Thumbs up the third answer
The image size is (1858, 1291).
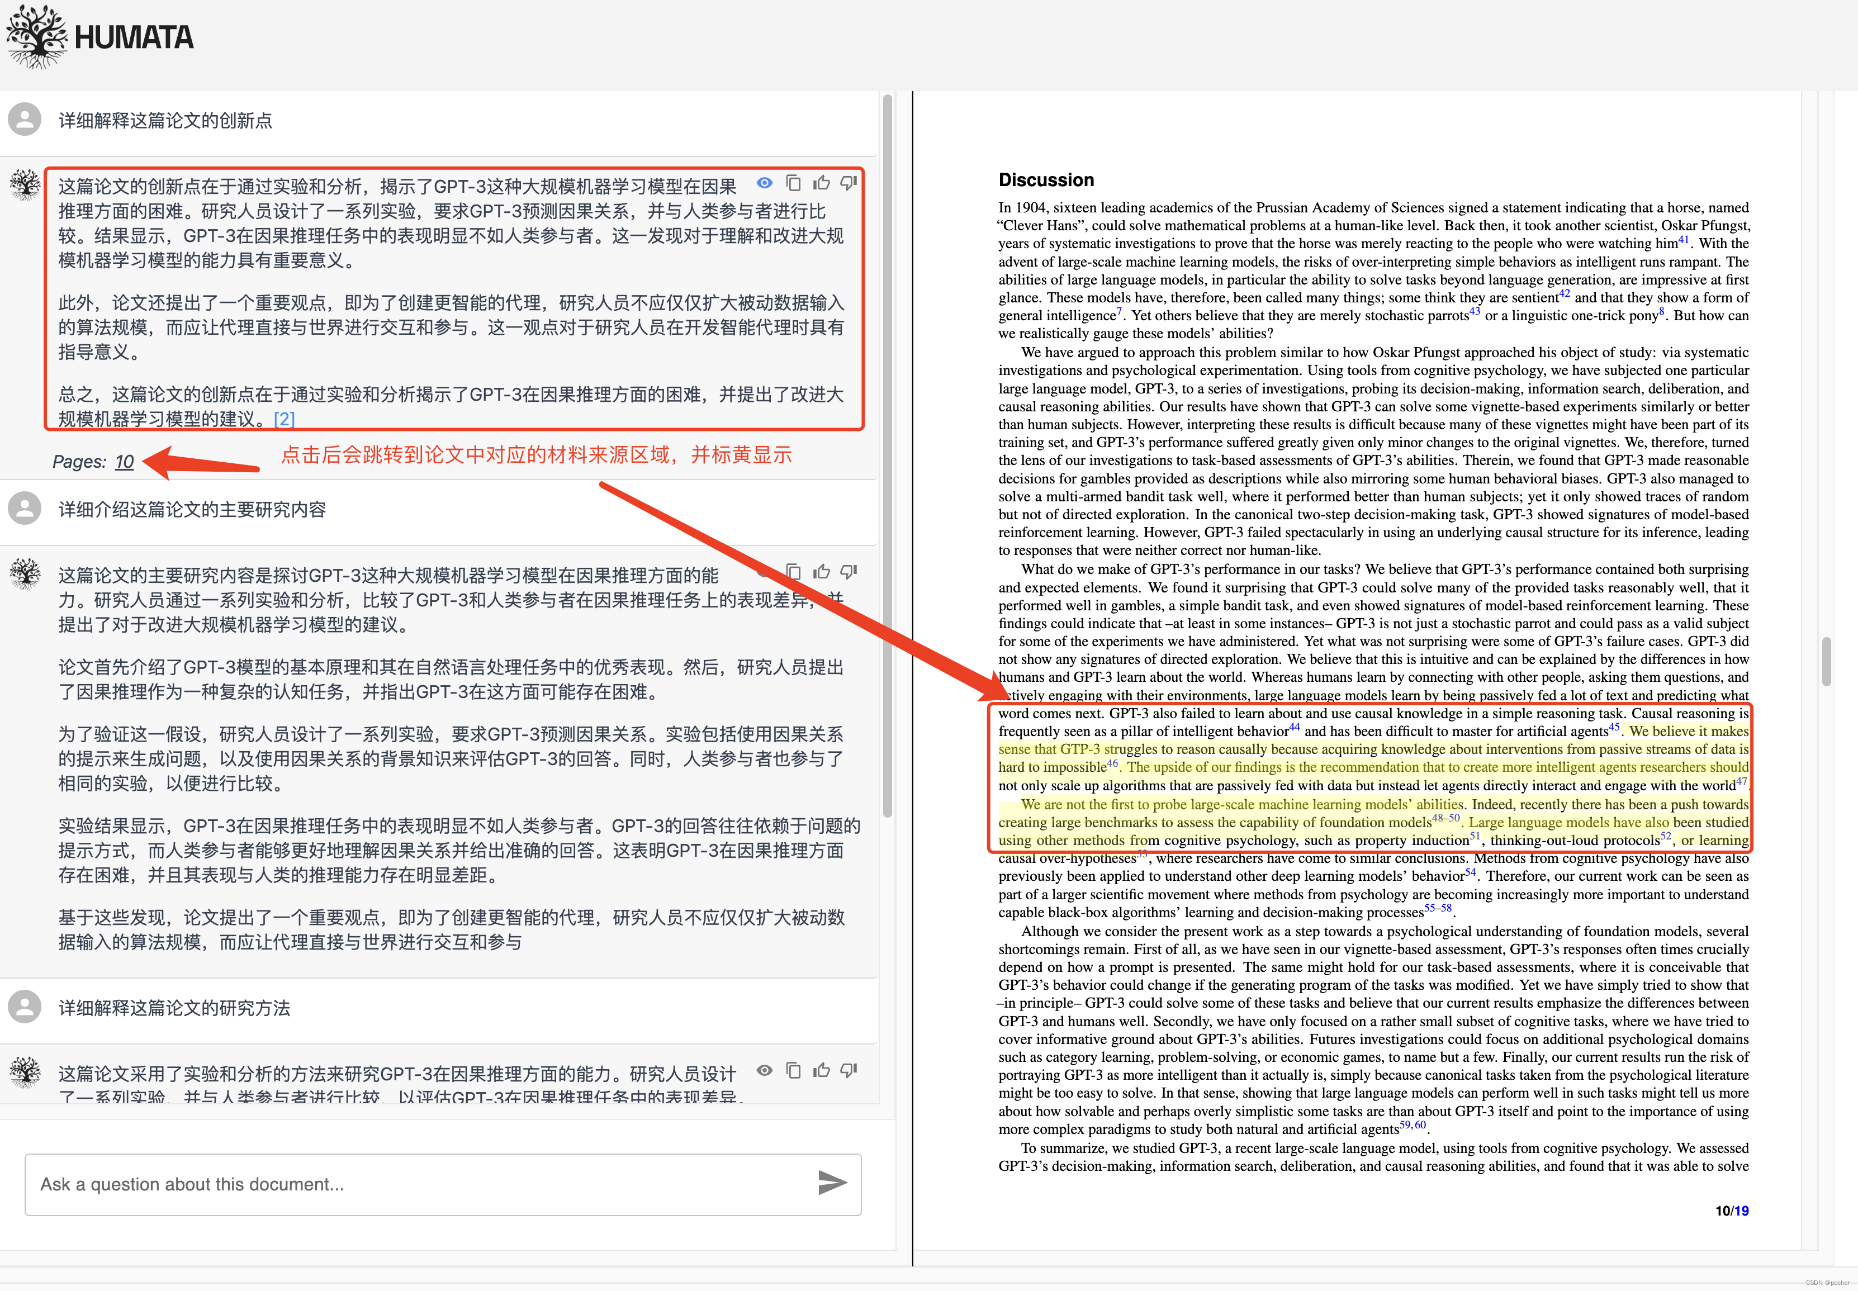click(821, 1071)
